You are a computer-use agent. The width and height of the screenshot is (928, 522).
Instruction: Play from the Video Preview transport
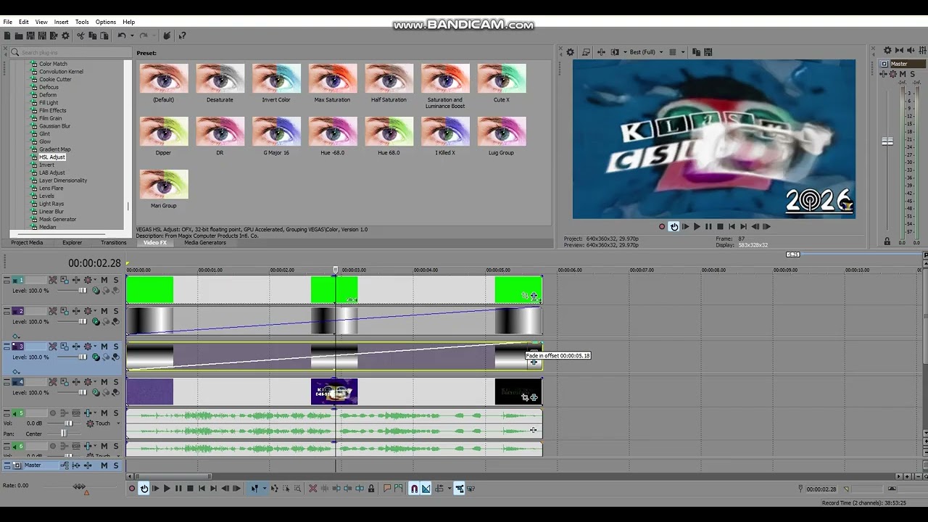[697, 227]
